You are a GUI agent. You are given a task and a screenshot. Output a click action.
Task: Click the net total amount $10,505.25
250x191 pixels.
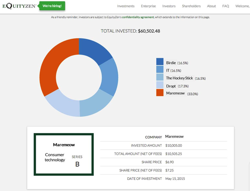click(x=173, y=154)
